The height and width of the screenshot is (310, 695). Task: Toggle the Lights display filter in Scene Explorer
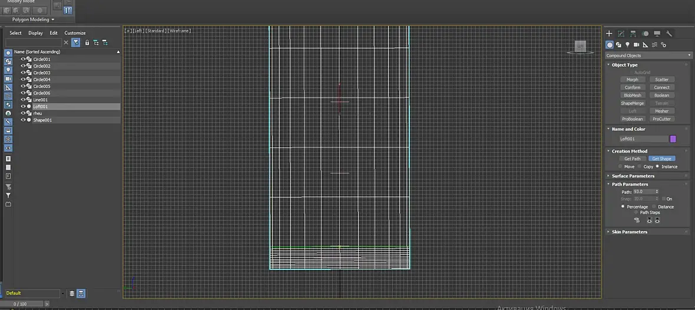pyautogui.click(x=8, y=70)
